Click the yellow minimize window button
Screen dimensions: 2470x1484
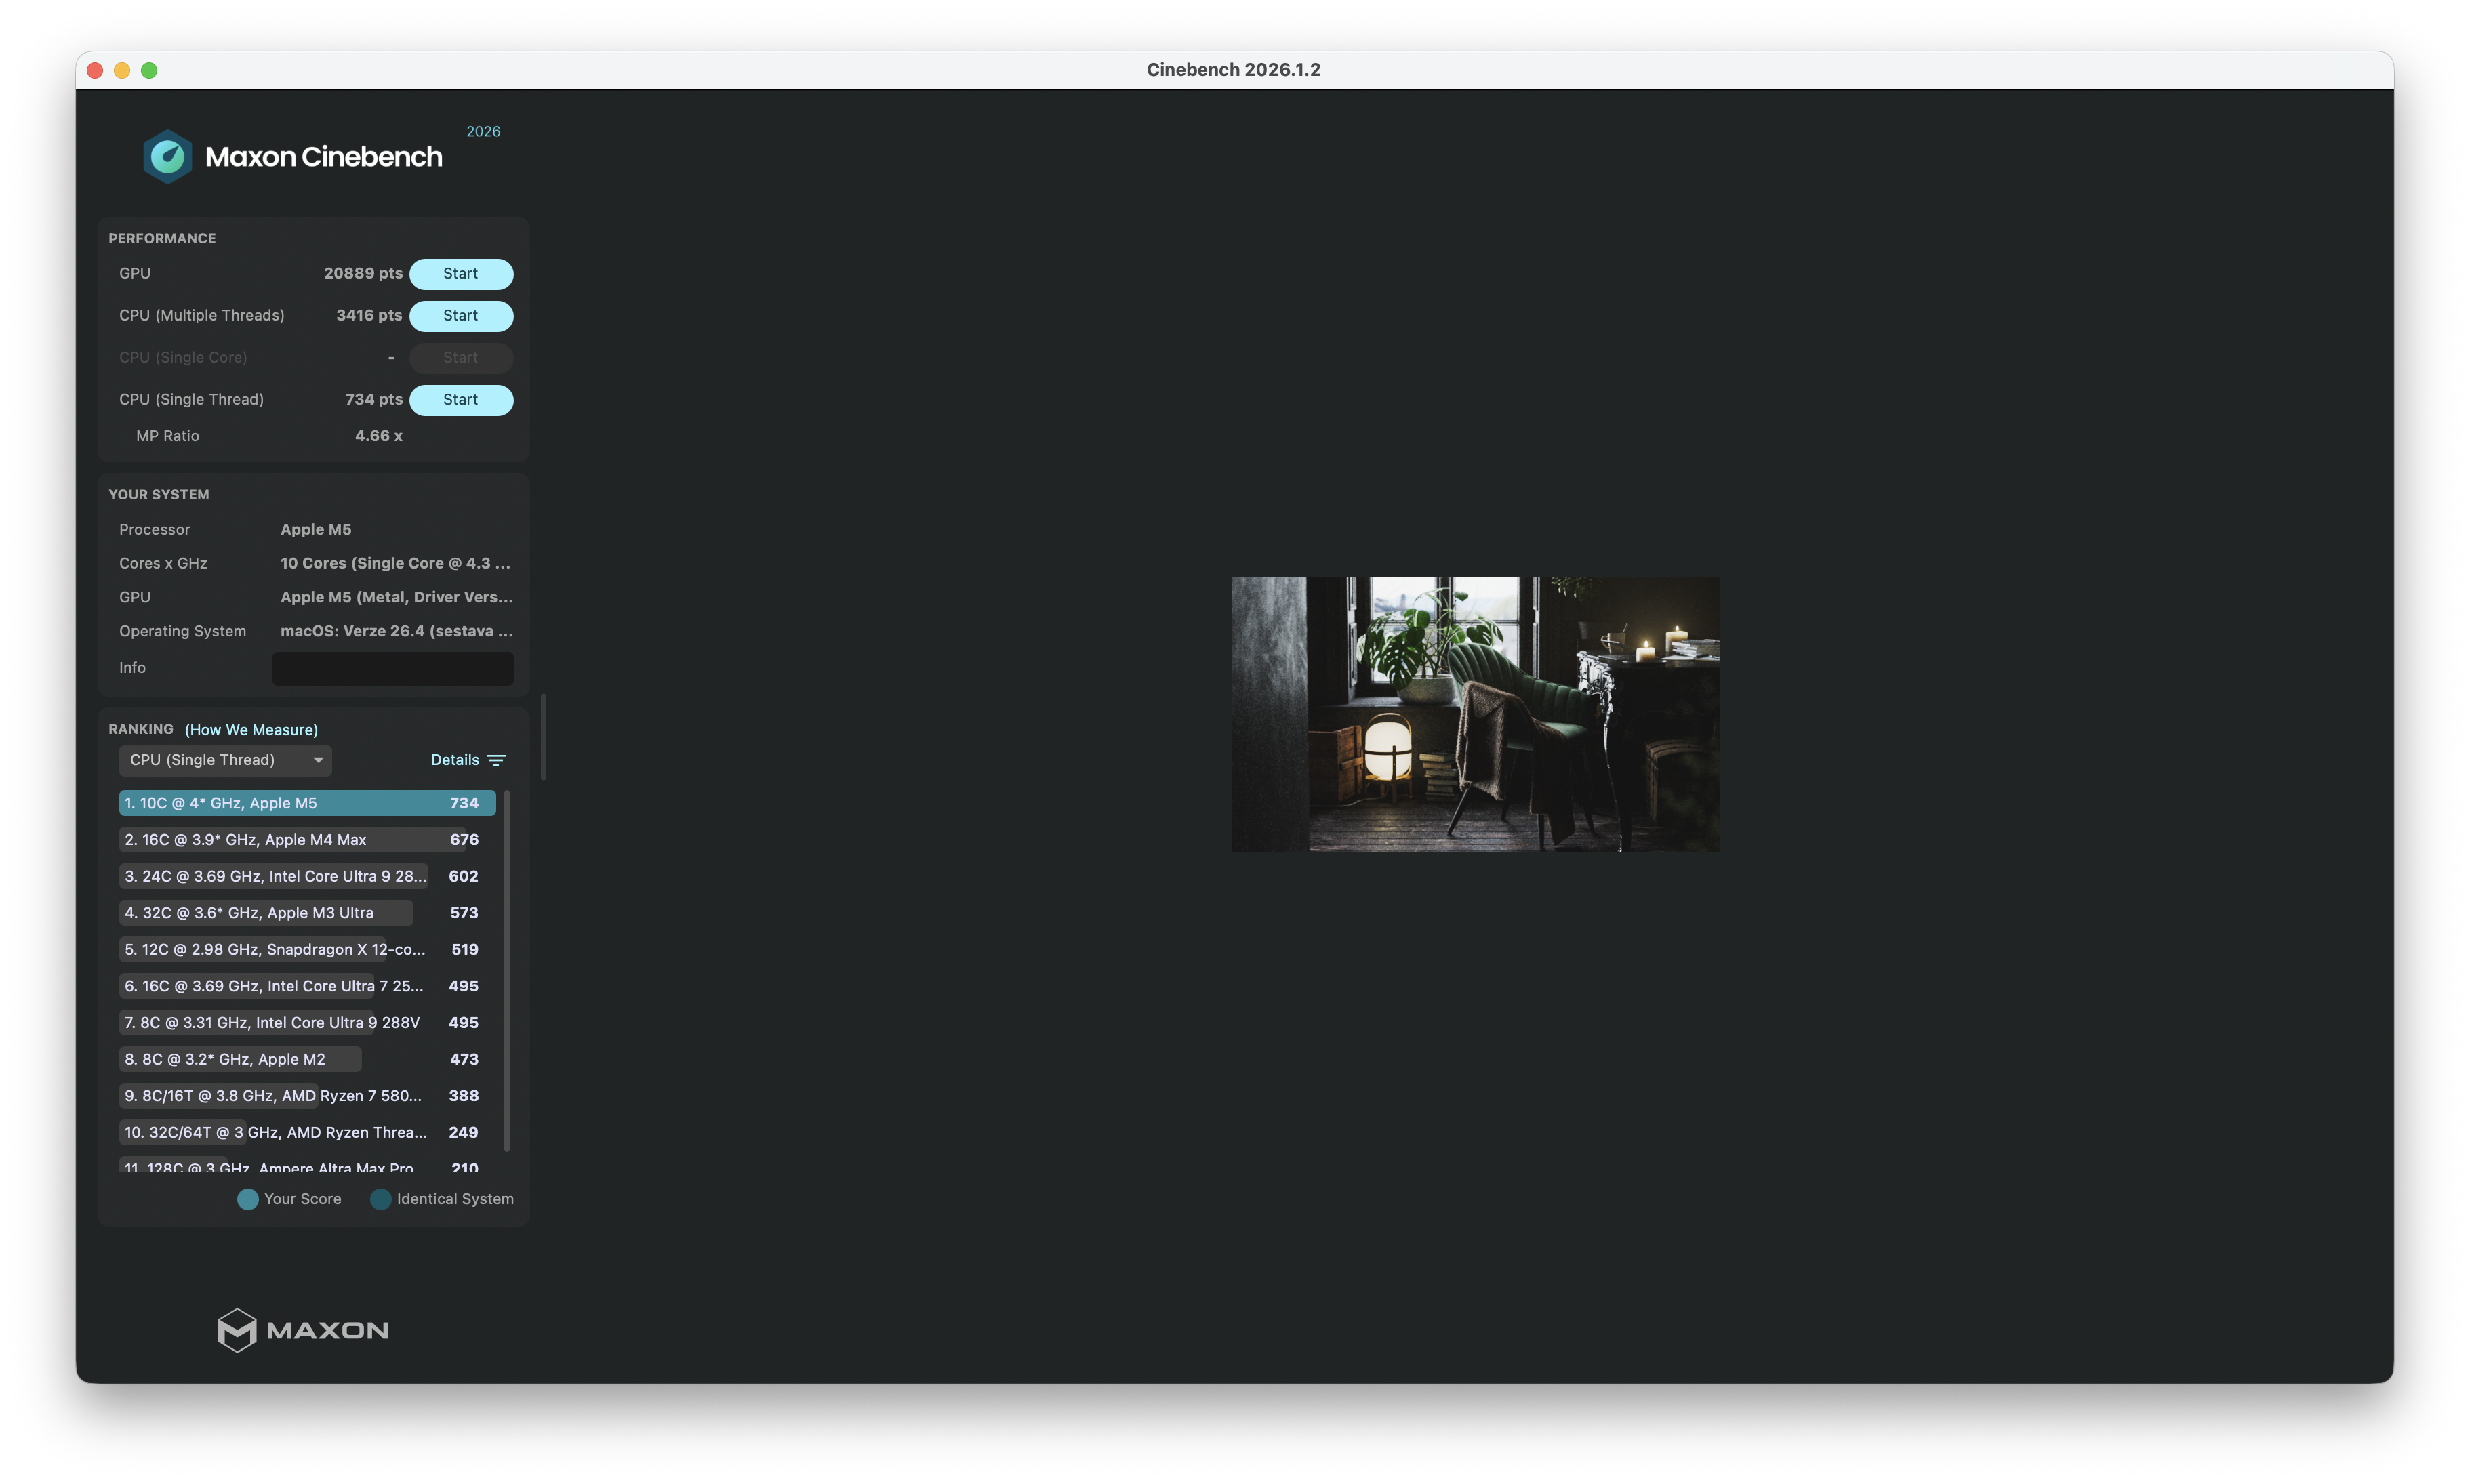pos(122,70)
